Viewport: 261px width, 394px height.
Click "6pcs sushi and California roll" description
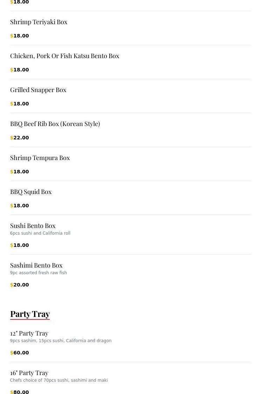40,233
